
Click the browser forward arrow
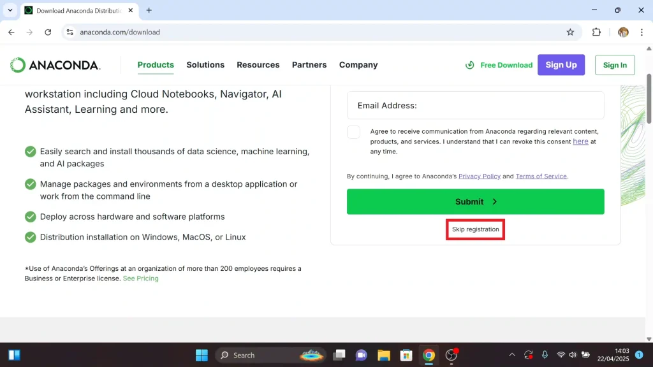point(29,32)
